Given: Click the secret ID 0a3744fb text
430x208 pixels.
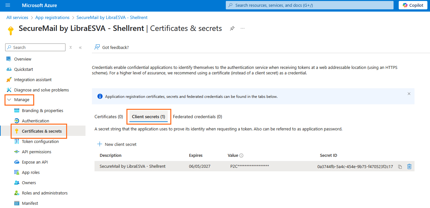Looking at the screenshot, I should [x=355, y=166].
